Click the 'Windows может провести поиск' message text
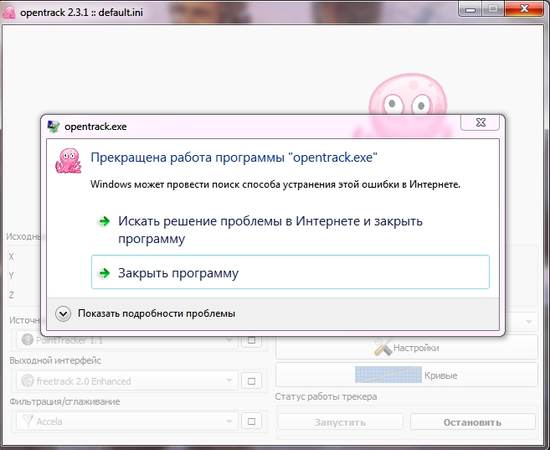The height and width of the screenshot is (450, 550). point(275,184)
